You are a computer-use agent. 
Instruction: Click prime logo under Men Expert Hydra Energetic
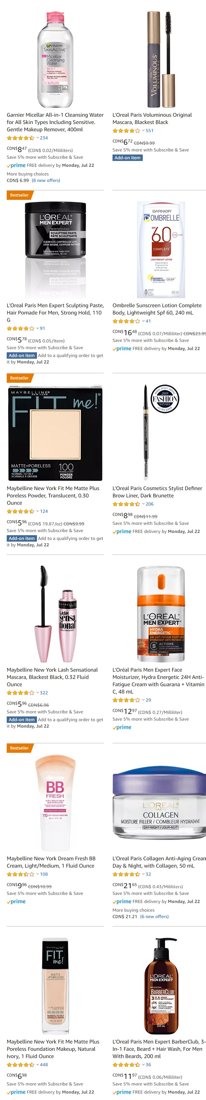[x=122, y=727]
